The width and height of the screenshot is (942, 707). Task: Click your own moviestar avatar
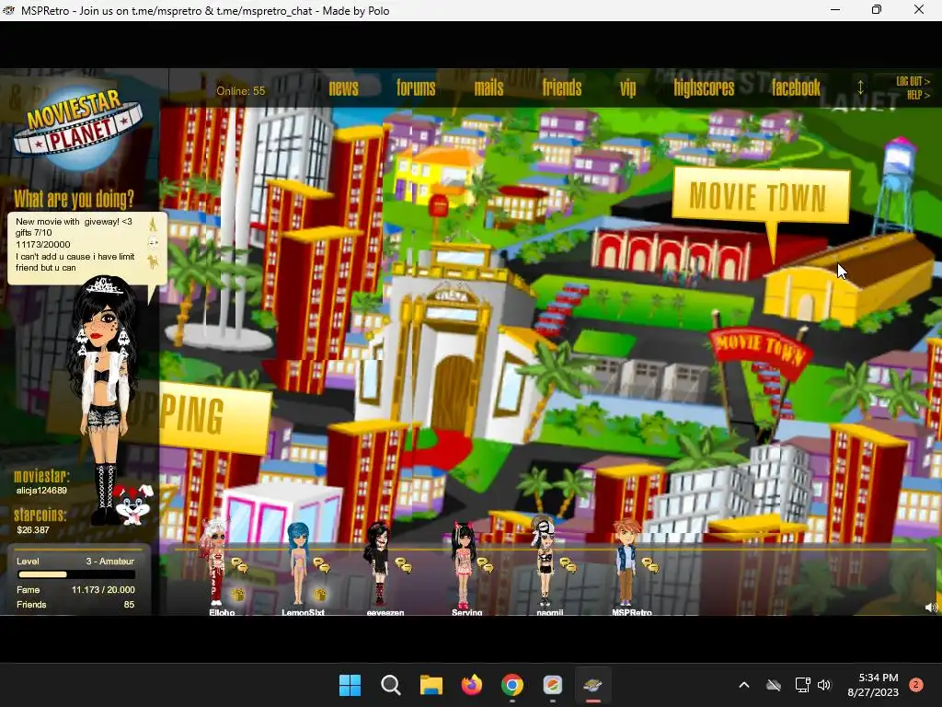pyautogui.click(x=103, y=400)
